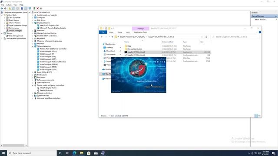The image size is (278, 156).
Task: Click the red X uninstall device toolbar icon
Action: pos(38,8)
